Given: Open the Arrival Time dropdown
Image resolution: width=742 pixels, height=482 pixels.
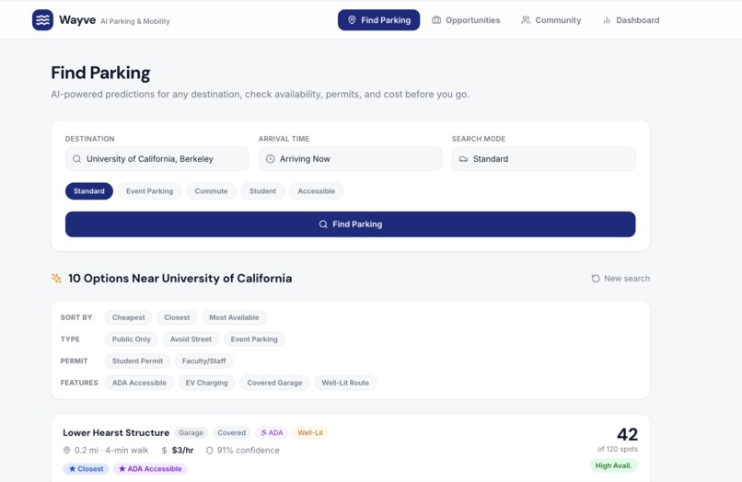Looking at the screenshot, I should [350, 159].
